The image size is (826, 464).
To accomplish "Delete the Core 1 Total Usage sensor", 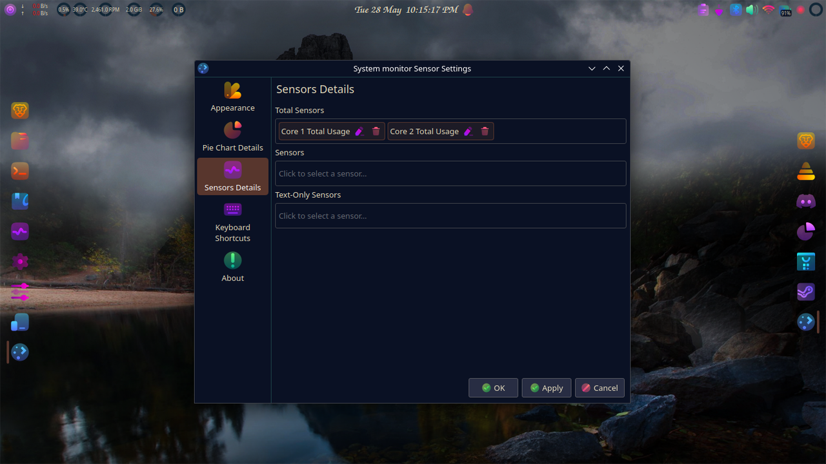I will [376, 131].
